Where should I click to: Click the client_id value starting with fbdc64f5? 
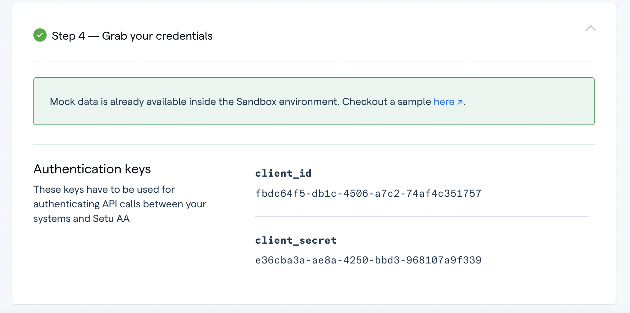[368, 193]
